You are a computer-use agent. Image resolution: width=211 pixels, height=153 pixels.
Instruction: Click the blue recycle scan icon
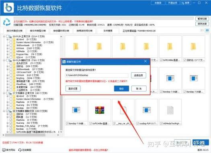pyautogui.click(x=7, y=22)
